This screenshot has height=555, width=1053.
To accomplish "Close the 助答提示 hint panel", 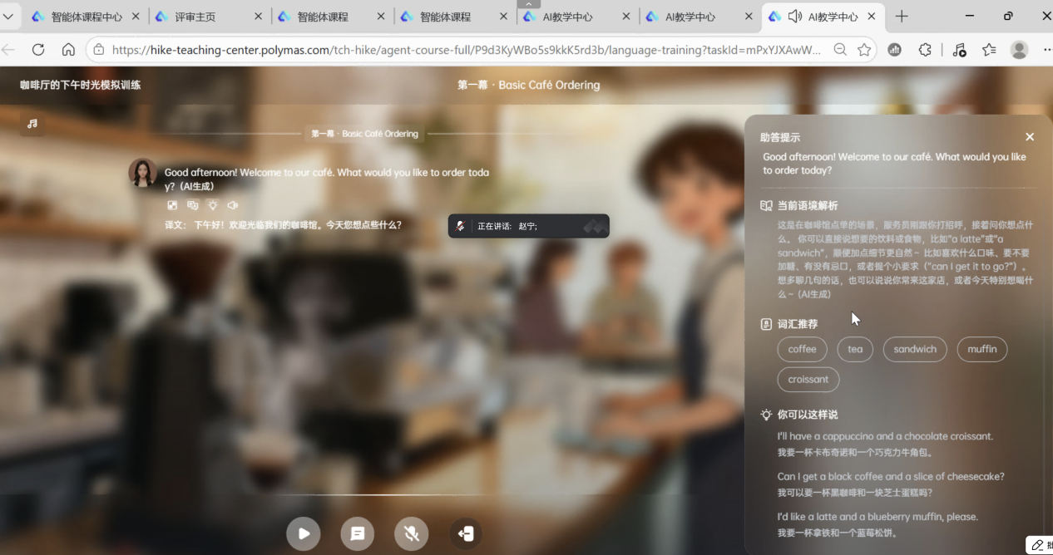I will tap(1030, 137).
